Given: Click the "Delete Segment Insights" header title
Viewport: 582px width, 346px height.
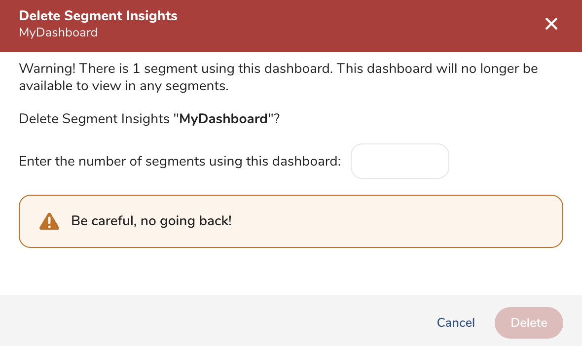Looking at the screenshot, I should pyautogui.click(x=98, y=16).
